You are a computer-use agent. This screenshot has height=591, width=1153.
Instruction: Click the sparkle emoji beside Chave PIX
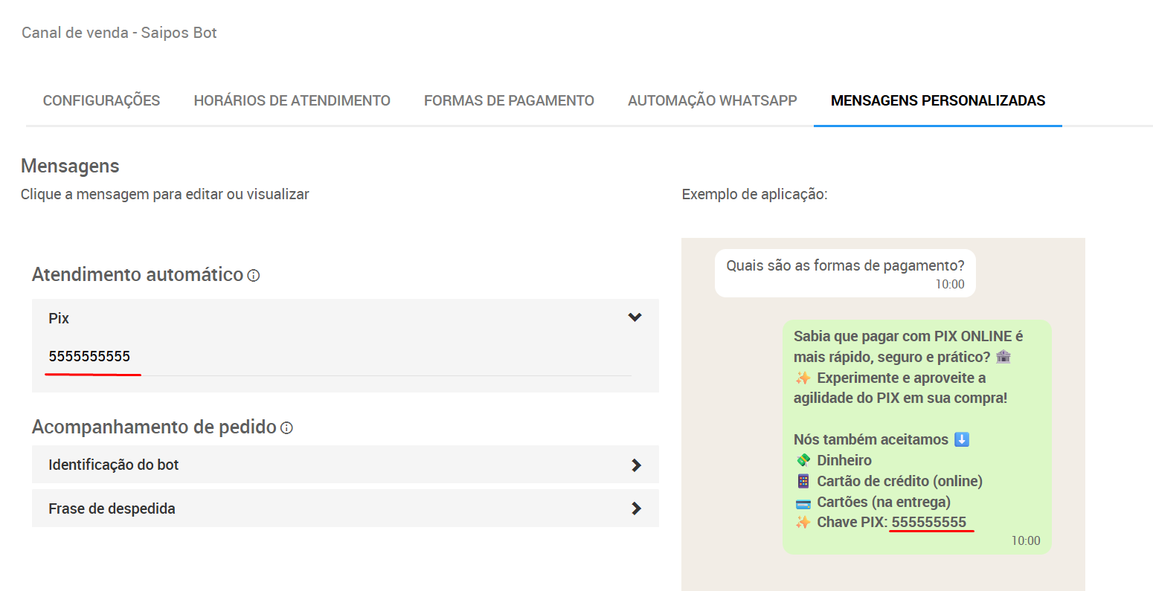click(x=803, y=522)
